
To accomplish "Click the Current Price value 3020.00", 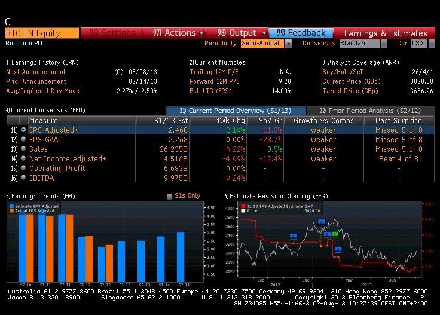I will pos(421,81).
